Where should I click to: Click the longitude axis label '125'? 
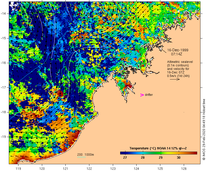160,168
